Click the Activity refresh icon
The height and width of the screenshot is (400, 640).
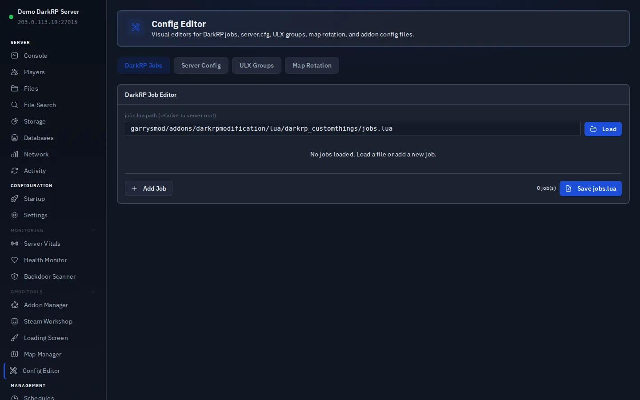tap(15, 171)
